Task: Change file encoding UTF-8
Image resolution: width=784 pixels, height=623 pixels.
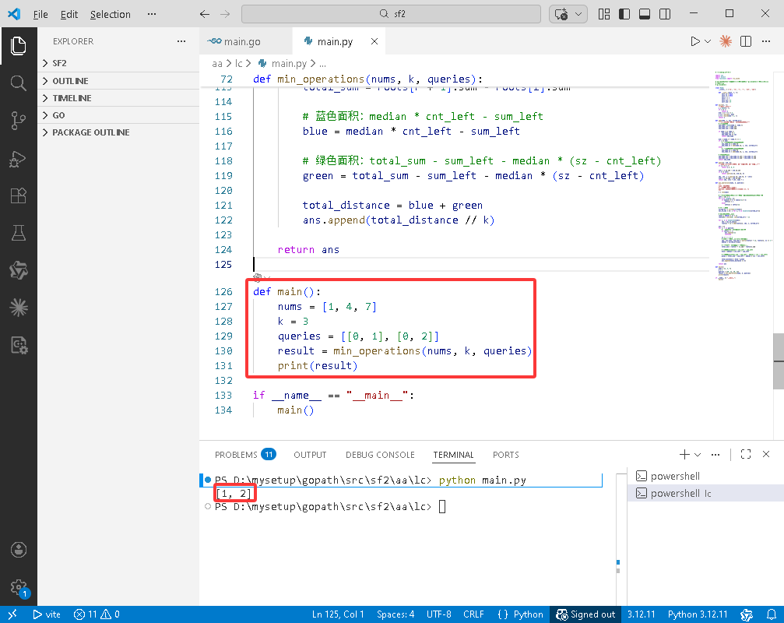Action: [438, 614]
